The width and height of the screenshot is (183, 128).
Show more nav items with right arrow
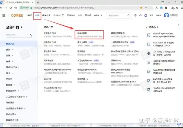[x=102, y=15]
